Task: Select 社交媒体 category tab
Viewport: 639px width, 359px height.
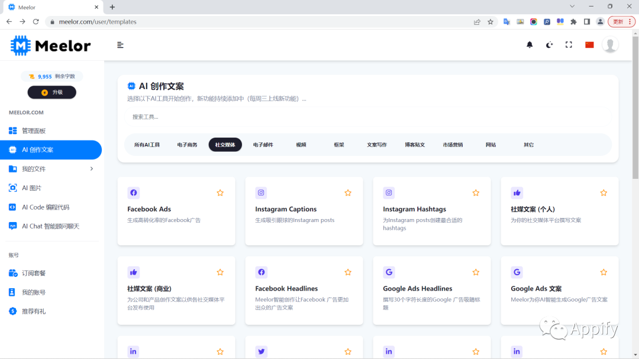Action: [x=225, y=145]
